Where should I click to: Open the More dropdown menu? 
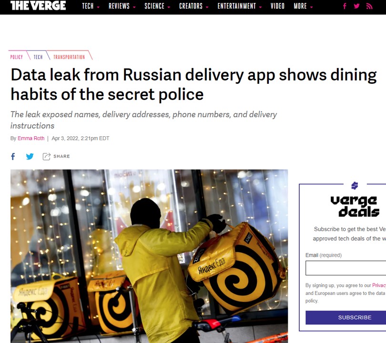click(x=303, y=6)
